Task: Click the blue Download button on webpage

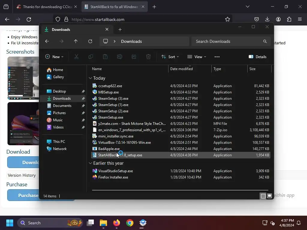Action: tap(23, 162)
